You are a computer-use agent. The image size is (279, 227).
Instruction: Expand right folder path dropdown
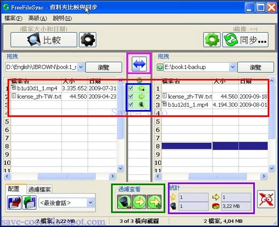point(232,67)
